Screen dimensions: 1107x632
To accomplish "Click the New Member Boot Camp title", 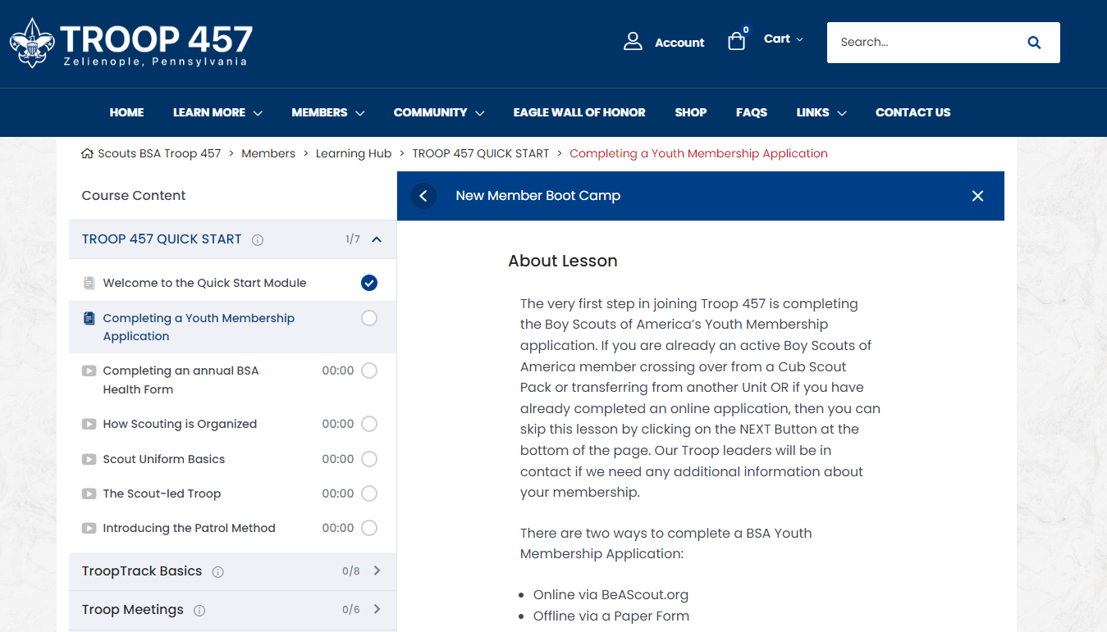I will (538, 196).
